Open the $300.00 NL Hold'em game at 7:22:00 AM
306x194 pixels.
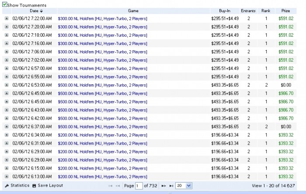[102, 18]
